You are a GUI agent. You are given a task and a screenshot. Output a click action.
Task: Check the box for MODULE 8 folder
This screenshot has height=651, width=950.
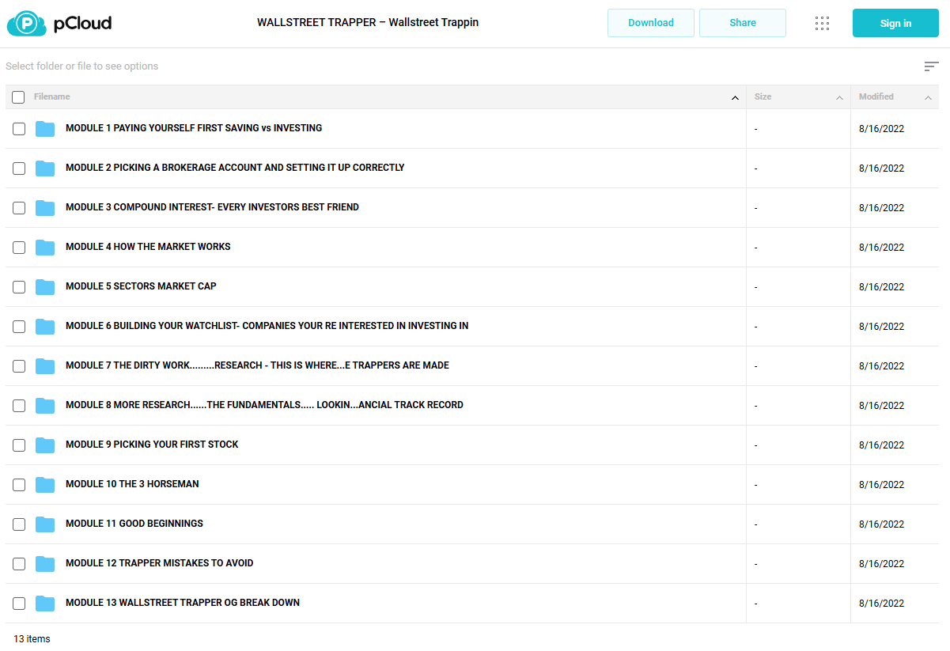coord(19,406)
